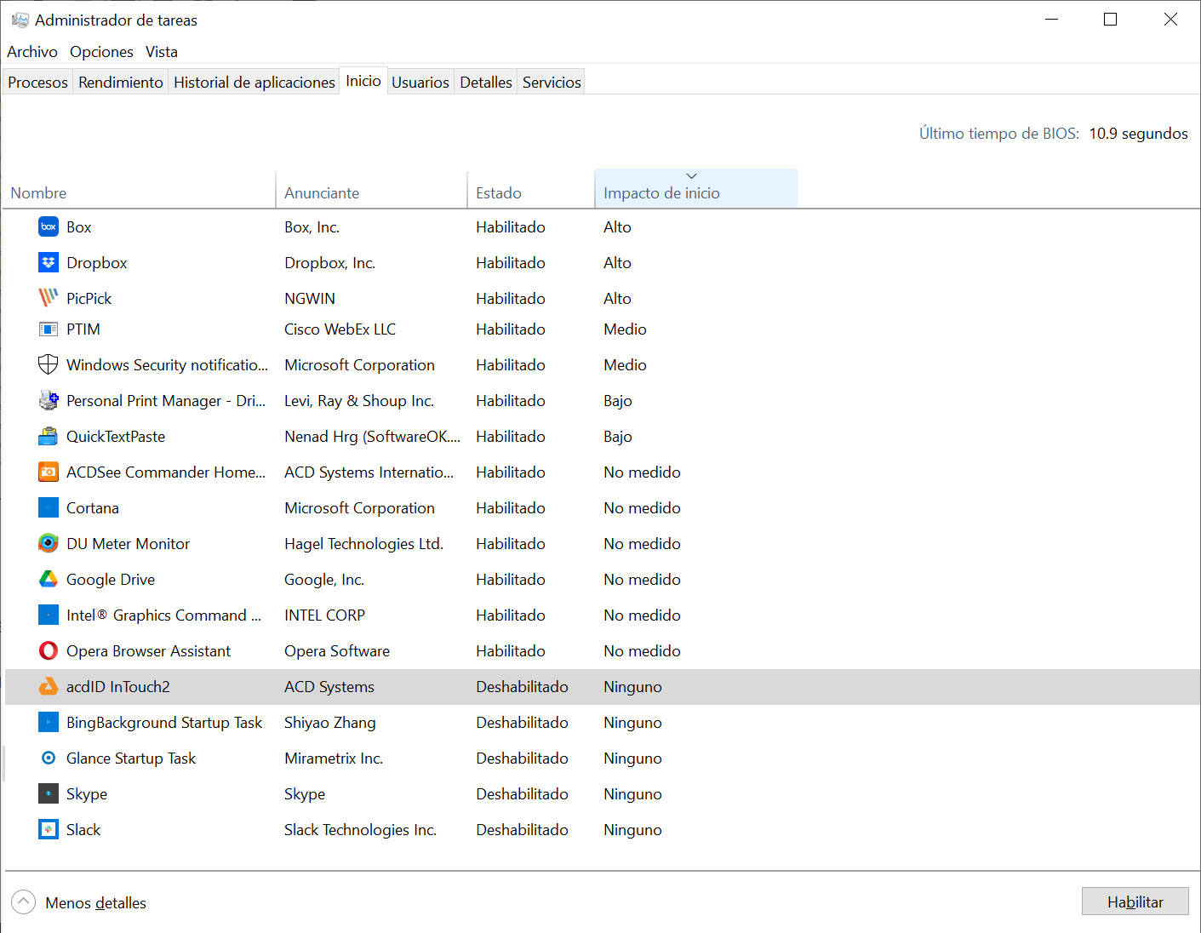Click the Windows Security shield icon
This screenshot has height=933, width=1201.
(49, 364)
